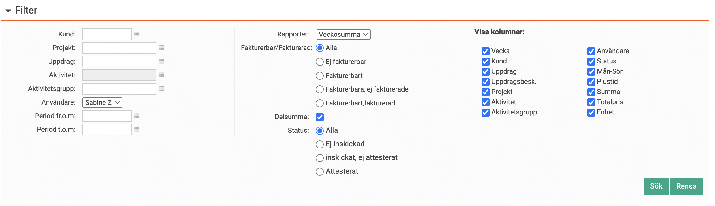This screenshot has width=715, height=206.
Task: Select the Ej fakturerbar radio option
Action: [x=320, y=62]
